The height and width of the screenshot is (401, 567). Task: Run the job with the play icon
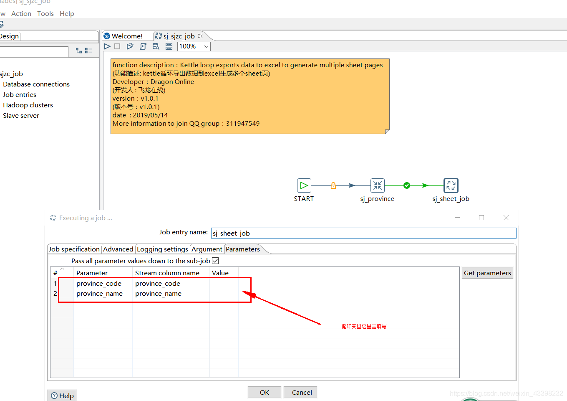pyautogui.click(x=107, y=46)
